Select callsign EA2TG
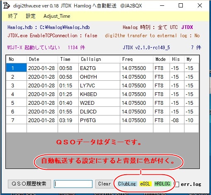Screen dimensions: 211x195 pyautogui.click(x=99, y=68)
